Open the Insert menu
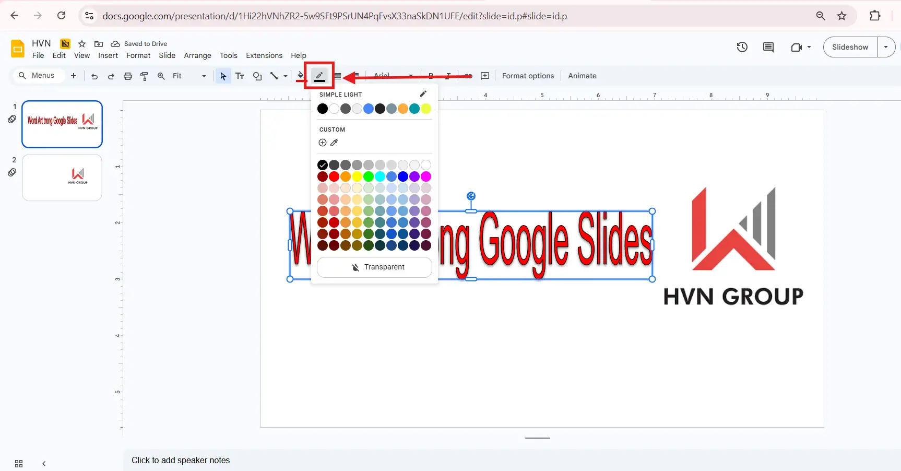 point(108,55)
